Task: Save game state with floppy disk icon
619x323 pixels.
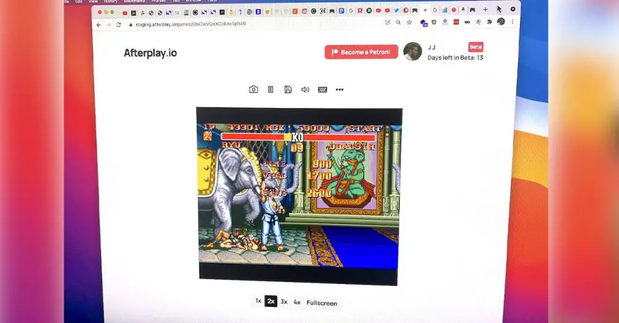Action: click(288, 90)
